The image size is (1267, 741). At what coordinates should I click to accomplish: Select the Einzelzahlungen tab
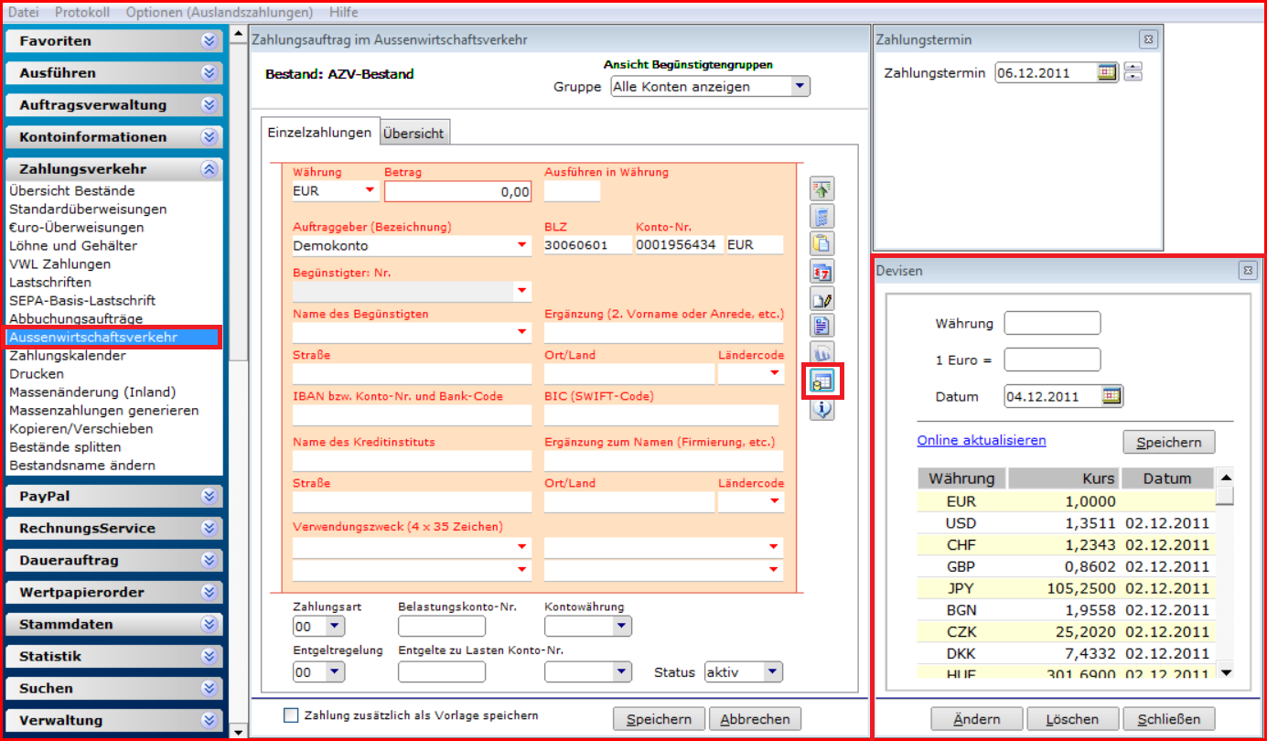pos(319,132)
